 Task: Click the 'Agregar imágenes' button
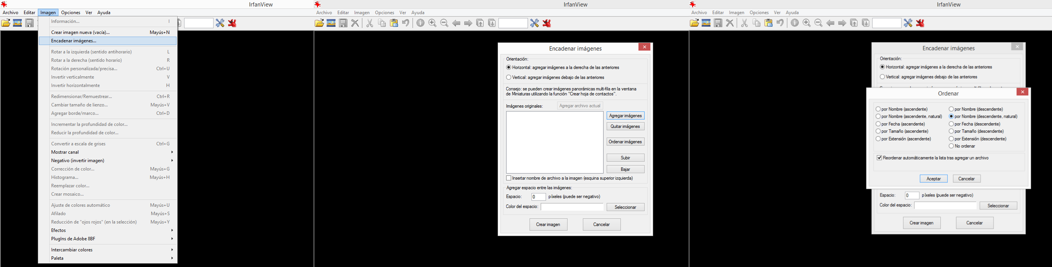click(626, 116)
